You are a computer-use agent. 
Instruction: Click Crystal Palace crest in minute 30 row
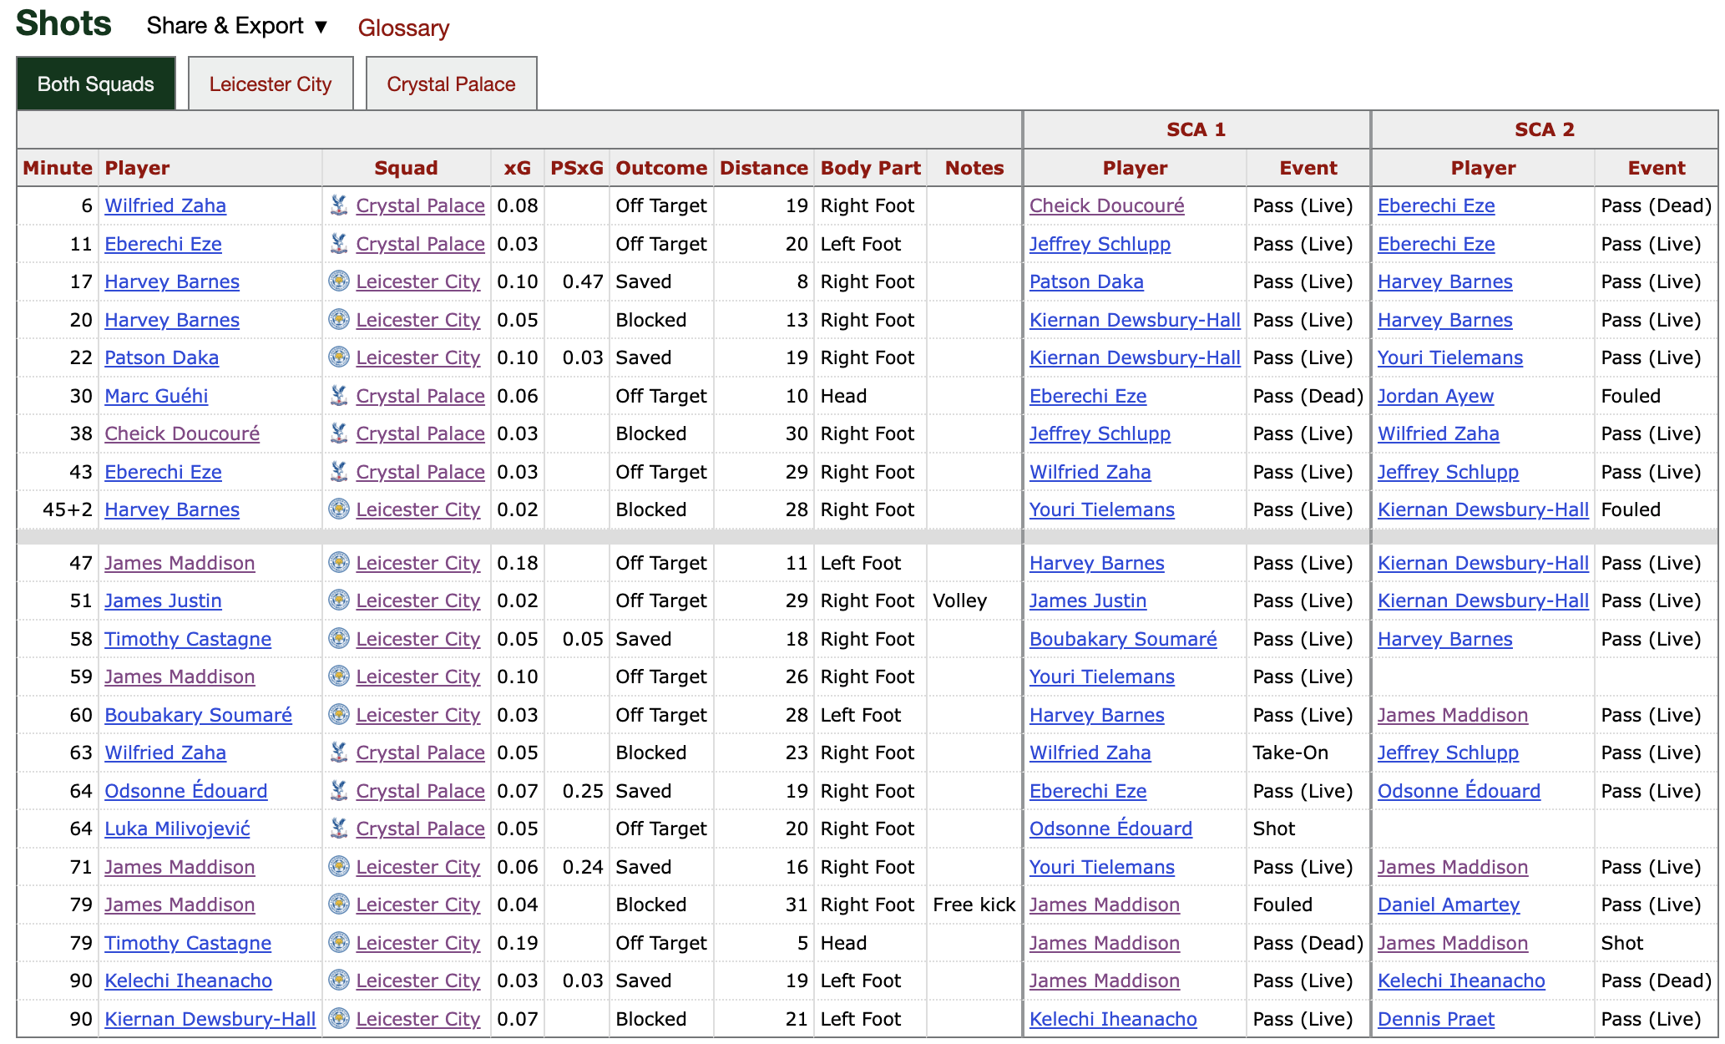tap(339, 396)
